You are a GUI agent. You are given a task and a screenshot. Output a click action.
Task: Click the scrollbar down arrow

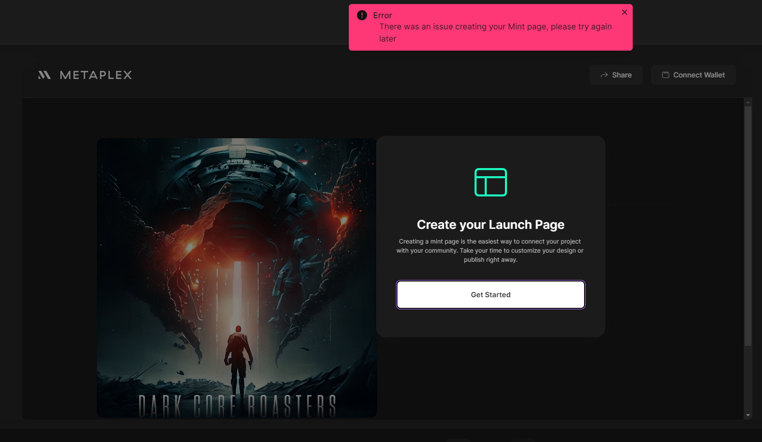[748, 415]
